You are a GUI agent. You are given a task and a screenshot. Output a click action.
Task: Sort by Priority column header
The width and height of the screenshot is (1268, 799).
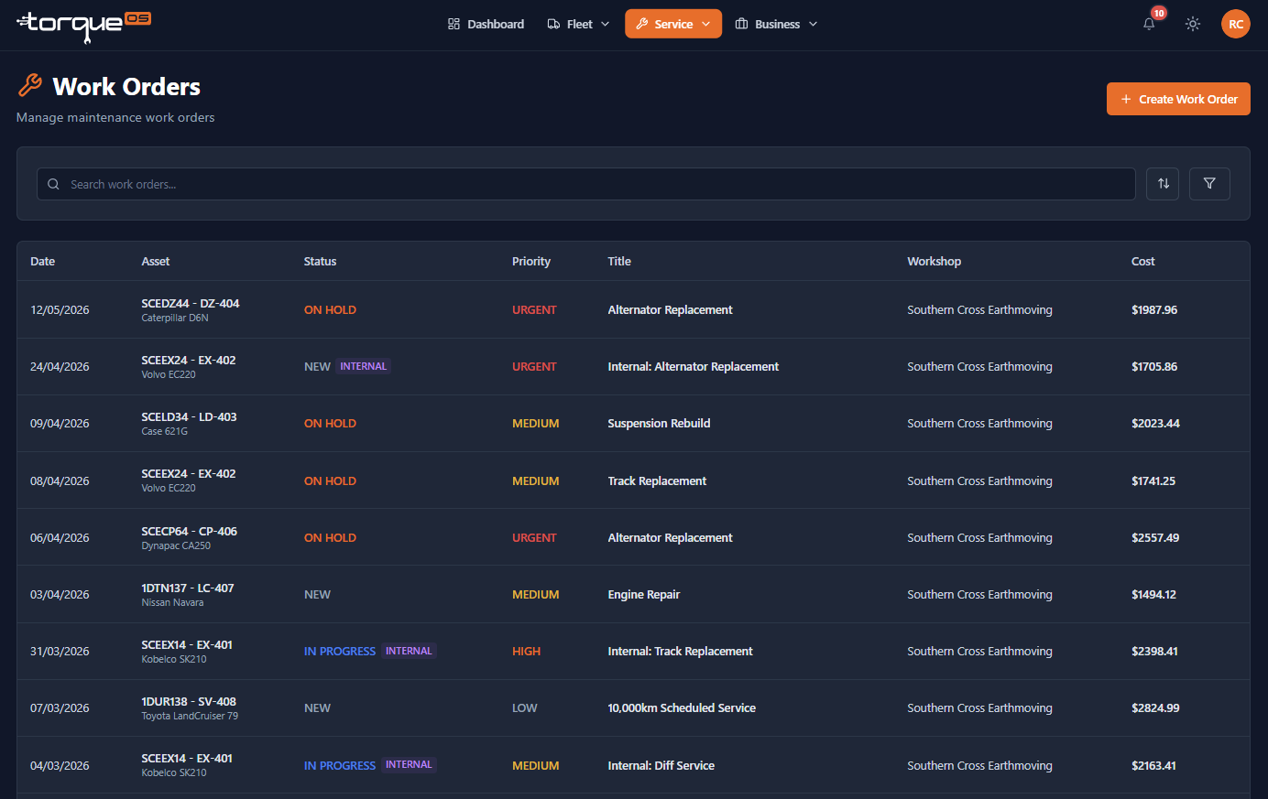[531, 261]
